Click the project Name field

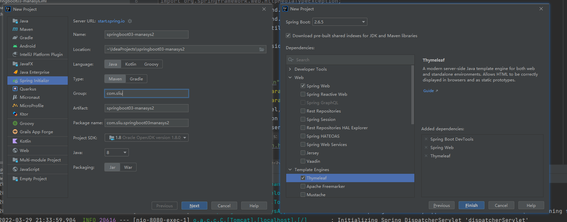tap(147, 34)
